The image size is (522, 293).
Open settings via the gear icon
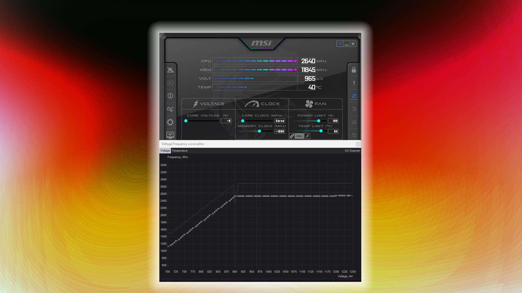[x=170, y=122]
